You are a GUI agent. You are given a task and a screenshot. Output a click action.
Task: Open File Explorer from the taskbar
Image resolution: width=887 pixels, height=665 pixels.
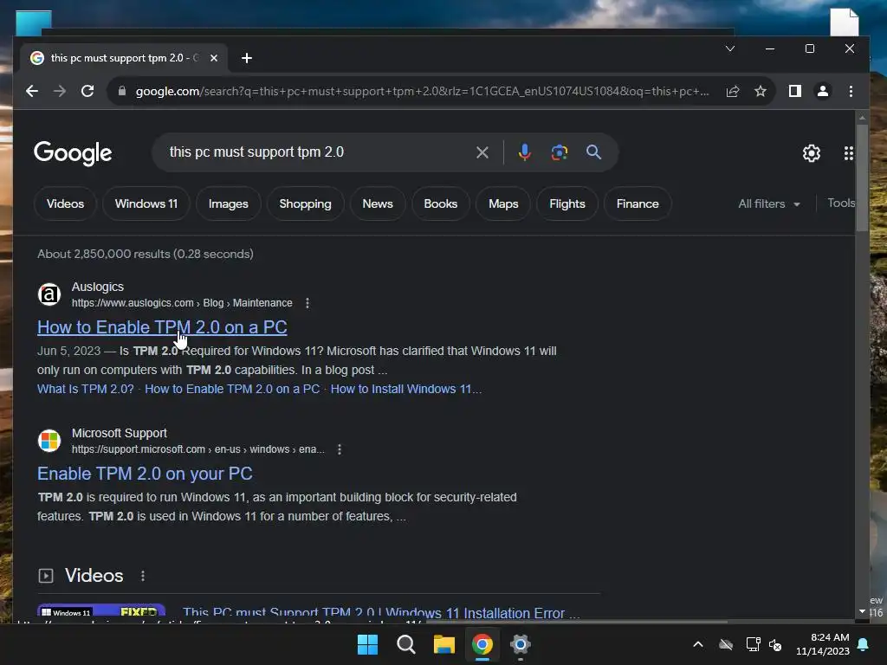[444, 644]
